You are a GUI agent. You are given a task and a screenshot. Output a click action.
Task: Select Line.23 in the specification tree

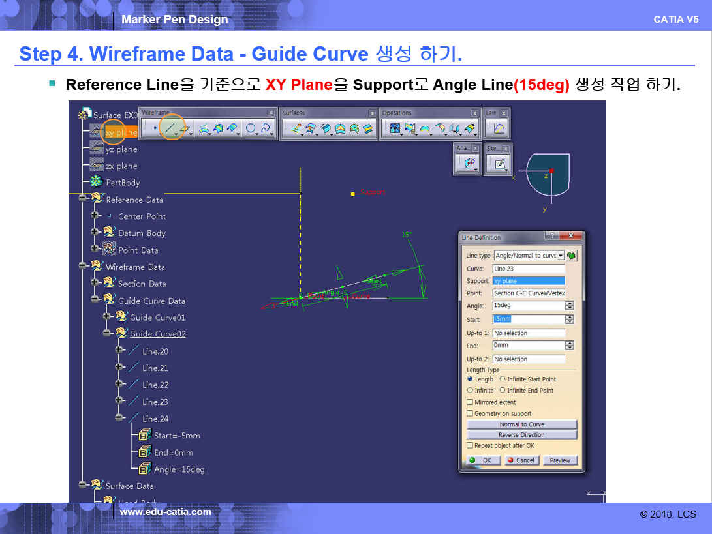(155, 402)
